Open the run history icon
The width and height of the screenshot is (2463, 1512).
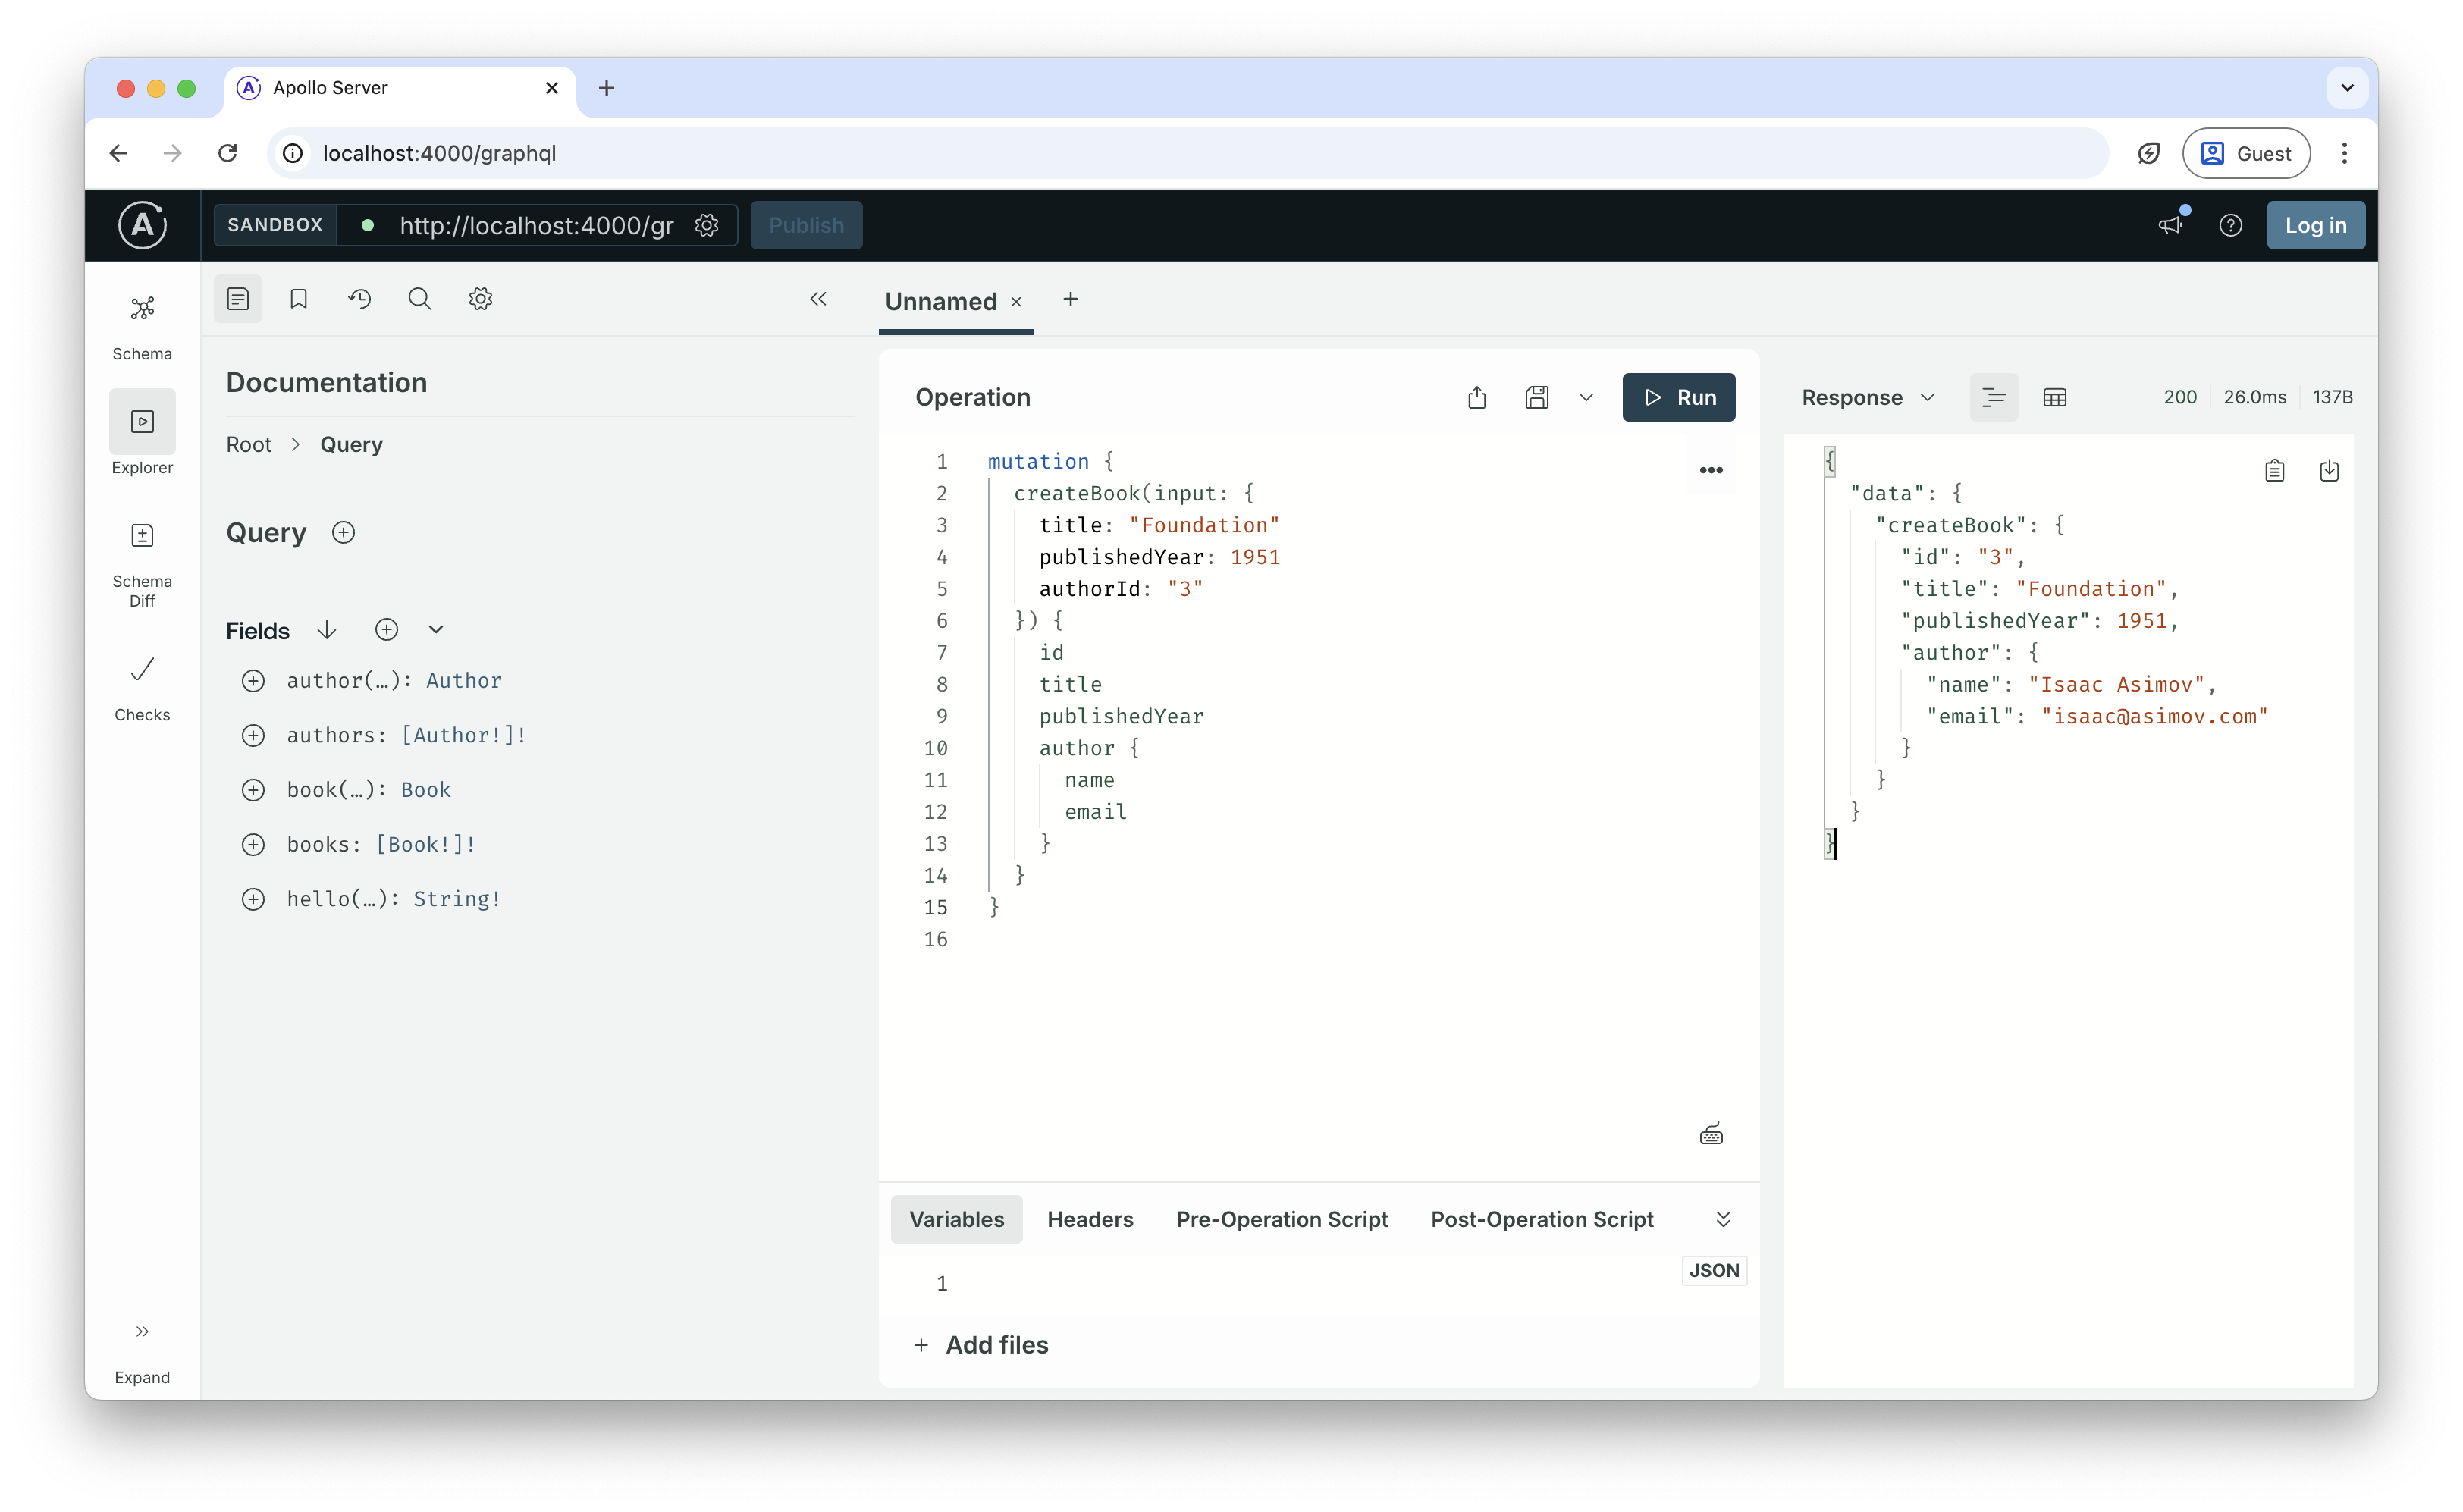point(360,299)
